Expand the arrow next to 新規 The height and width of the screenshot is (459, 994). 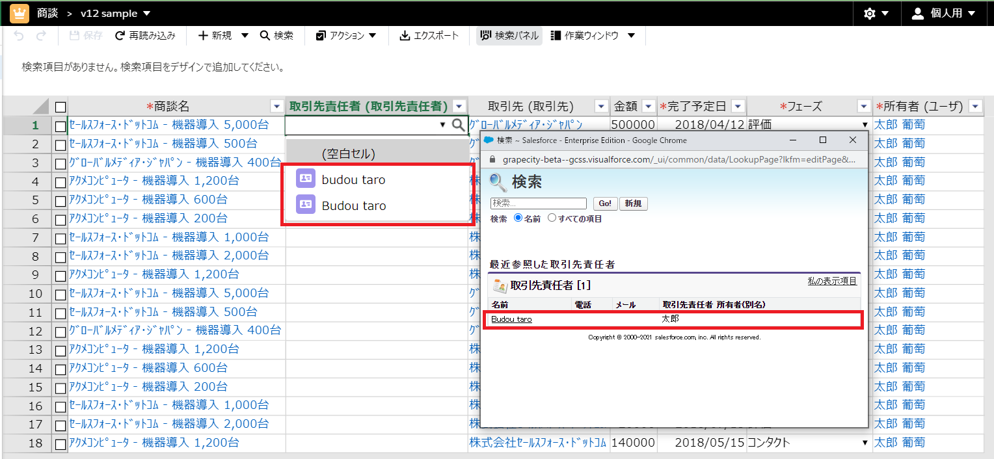tap(245, 36)
